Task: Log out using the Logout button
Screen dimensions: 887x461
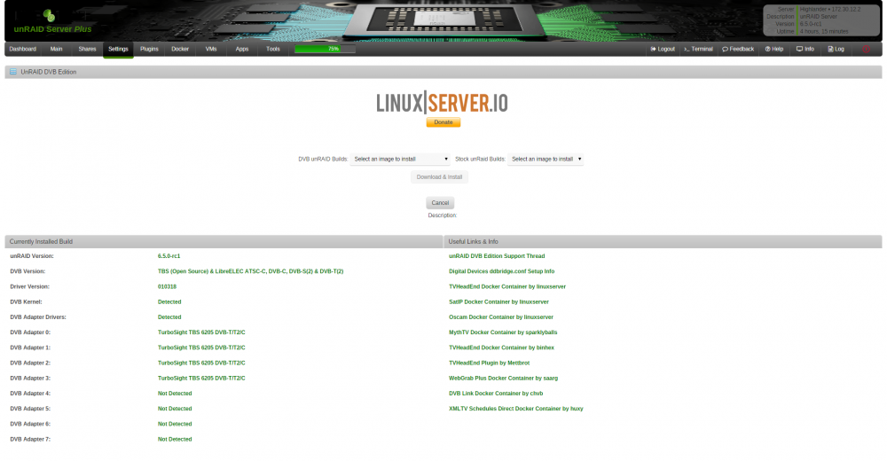Action: coord(663,50)
